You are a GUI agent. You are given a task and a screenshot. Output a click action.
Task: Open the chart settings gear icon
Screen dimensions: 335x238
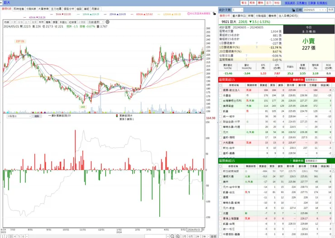coord(107,22)
